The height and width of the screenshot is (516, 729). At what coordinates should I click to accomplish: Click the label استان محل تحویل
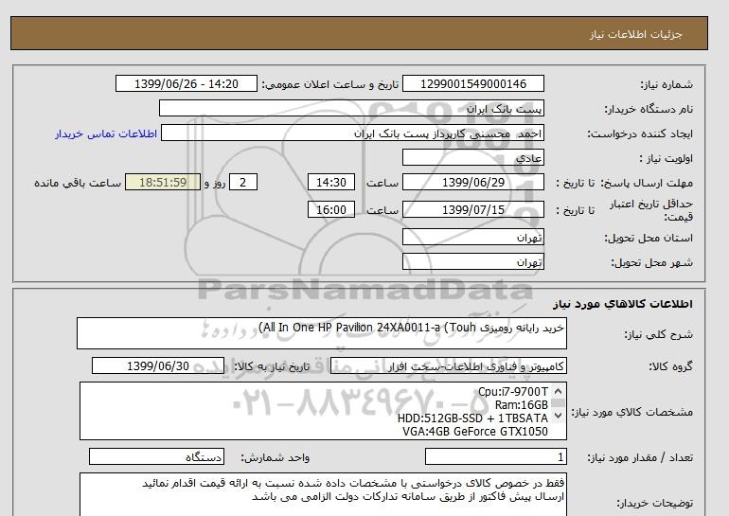[x=649, y=238]
